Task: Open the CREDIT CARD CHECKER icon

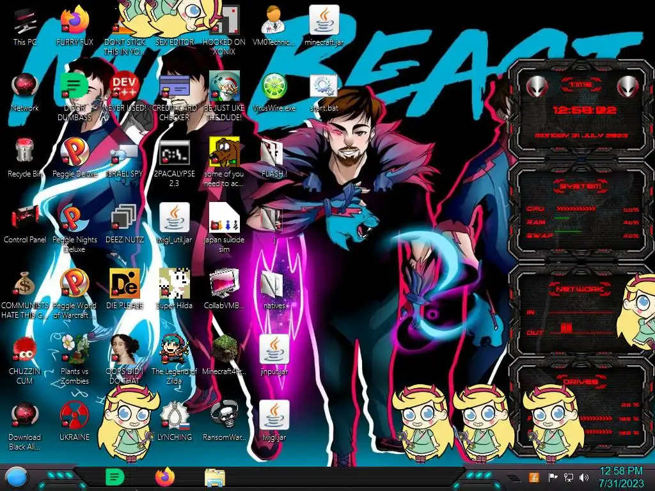Action: point(174,96)
